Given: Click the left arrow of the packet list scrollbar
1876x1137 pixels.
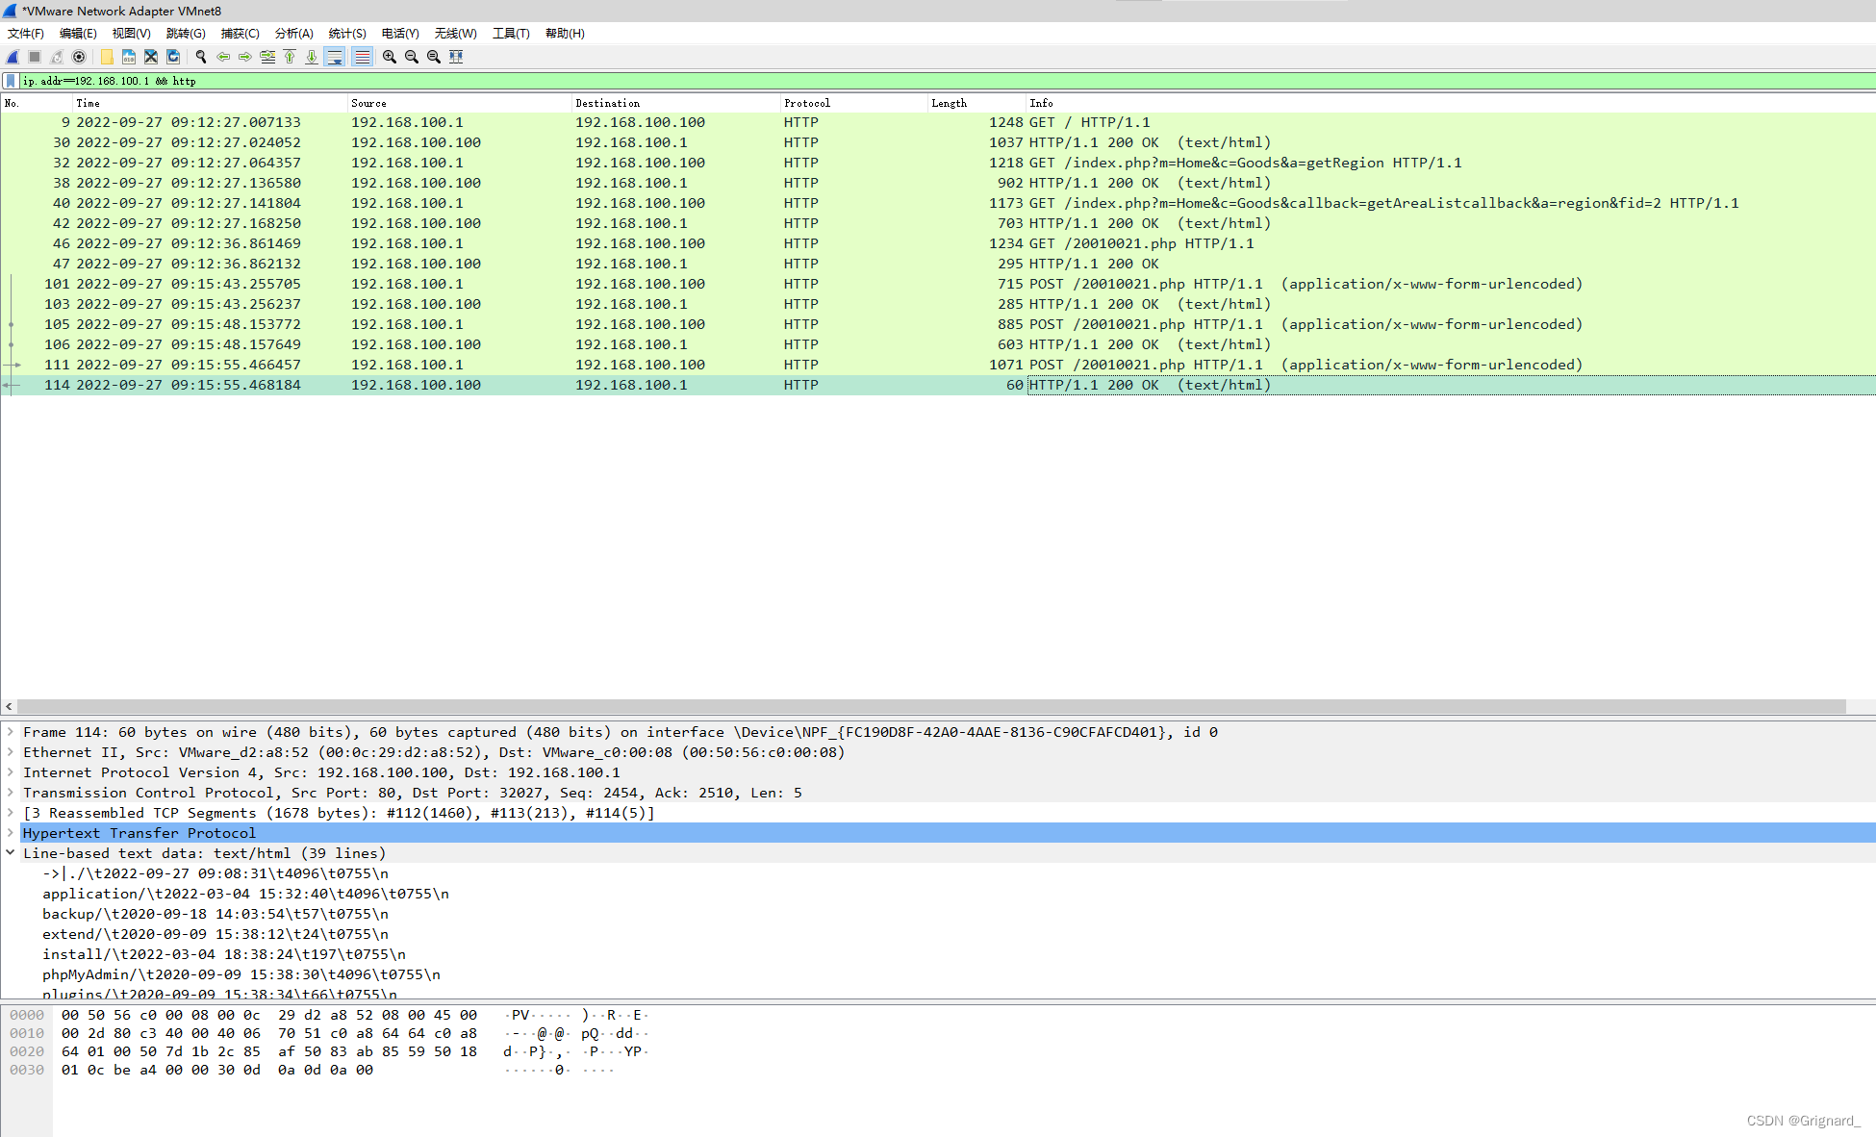Looking at the screenshot, I should point(9,707).
